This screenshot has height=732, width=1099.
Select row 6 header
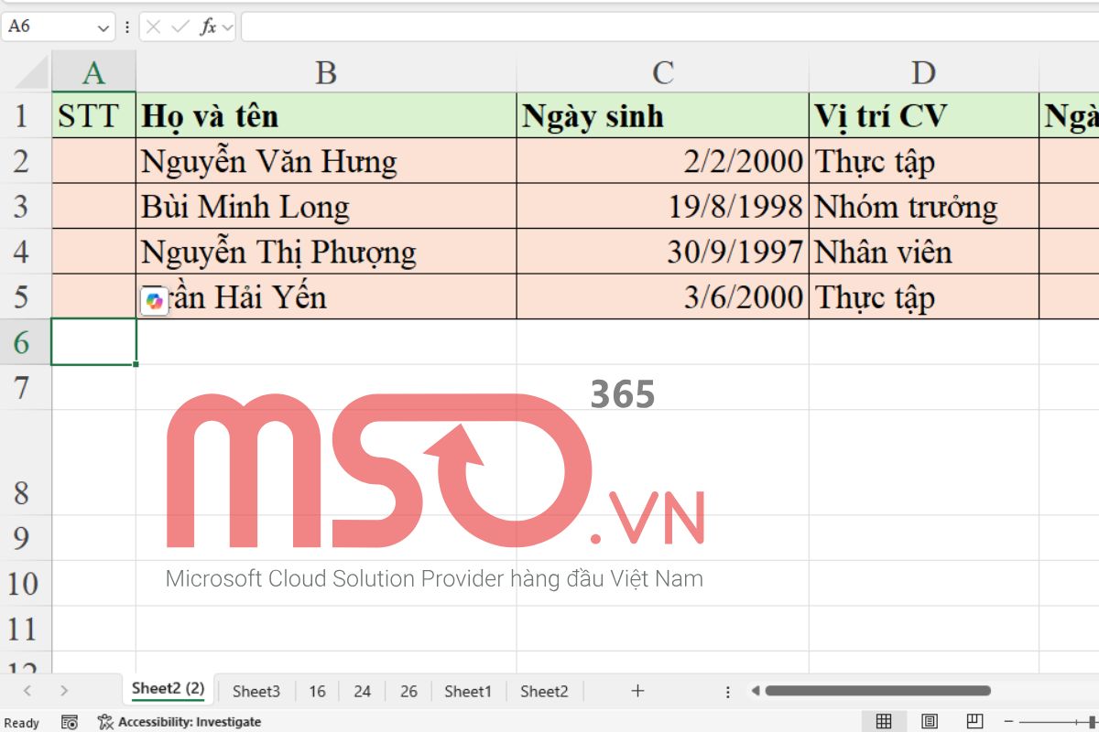pos(26,342)
